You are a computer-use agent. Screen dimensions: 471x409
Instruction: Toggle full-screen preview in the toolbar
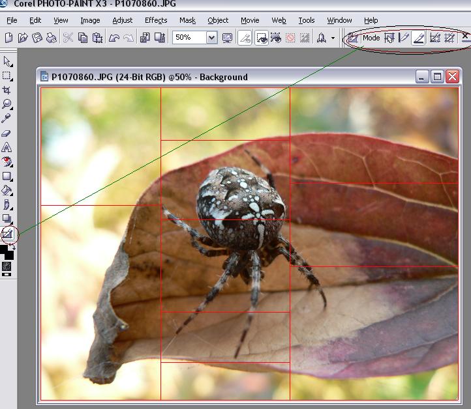click(227, 38)
